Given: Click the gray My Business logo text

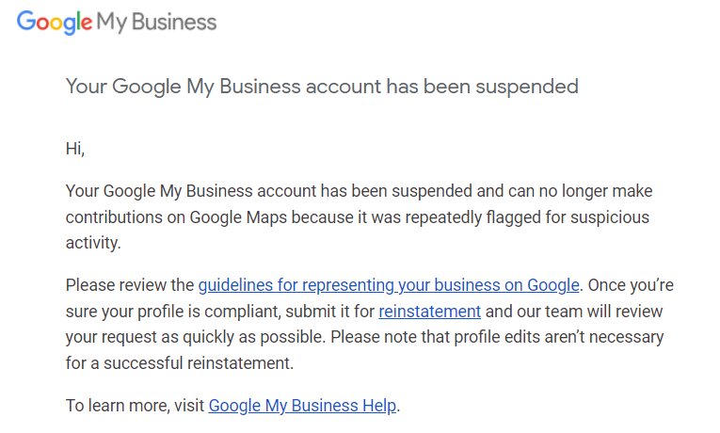Looking at the screenshot, I should tap(156, 22).
